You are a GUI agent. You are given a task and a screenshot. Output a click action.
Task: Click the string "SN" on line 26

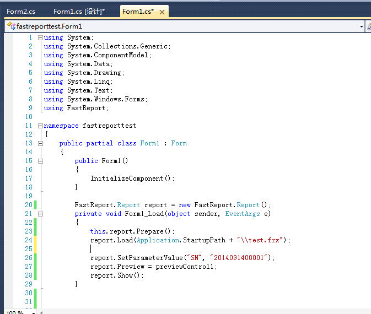point(195,257)
